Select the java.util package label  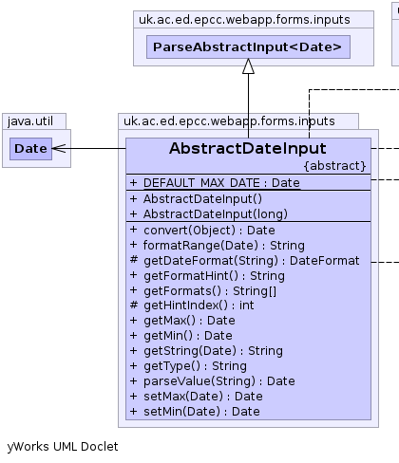(30, 121)
